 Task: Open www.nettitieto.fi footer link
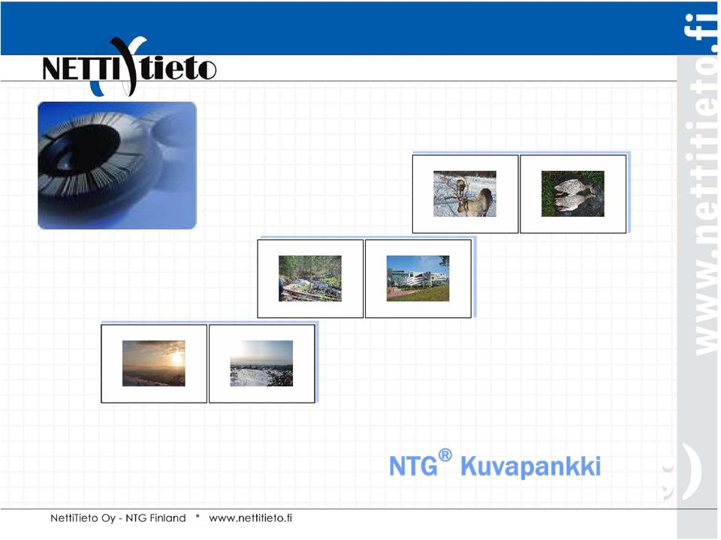click(250, 518)
